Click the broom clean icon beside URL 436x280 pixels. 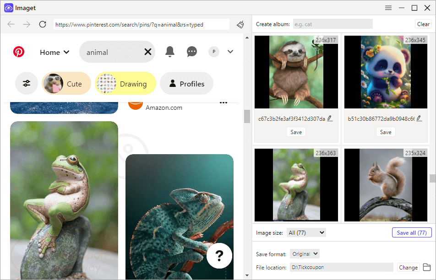pyautogui.click(x=240, y=24)
